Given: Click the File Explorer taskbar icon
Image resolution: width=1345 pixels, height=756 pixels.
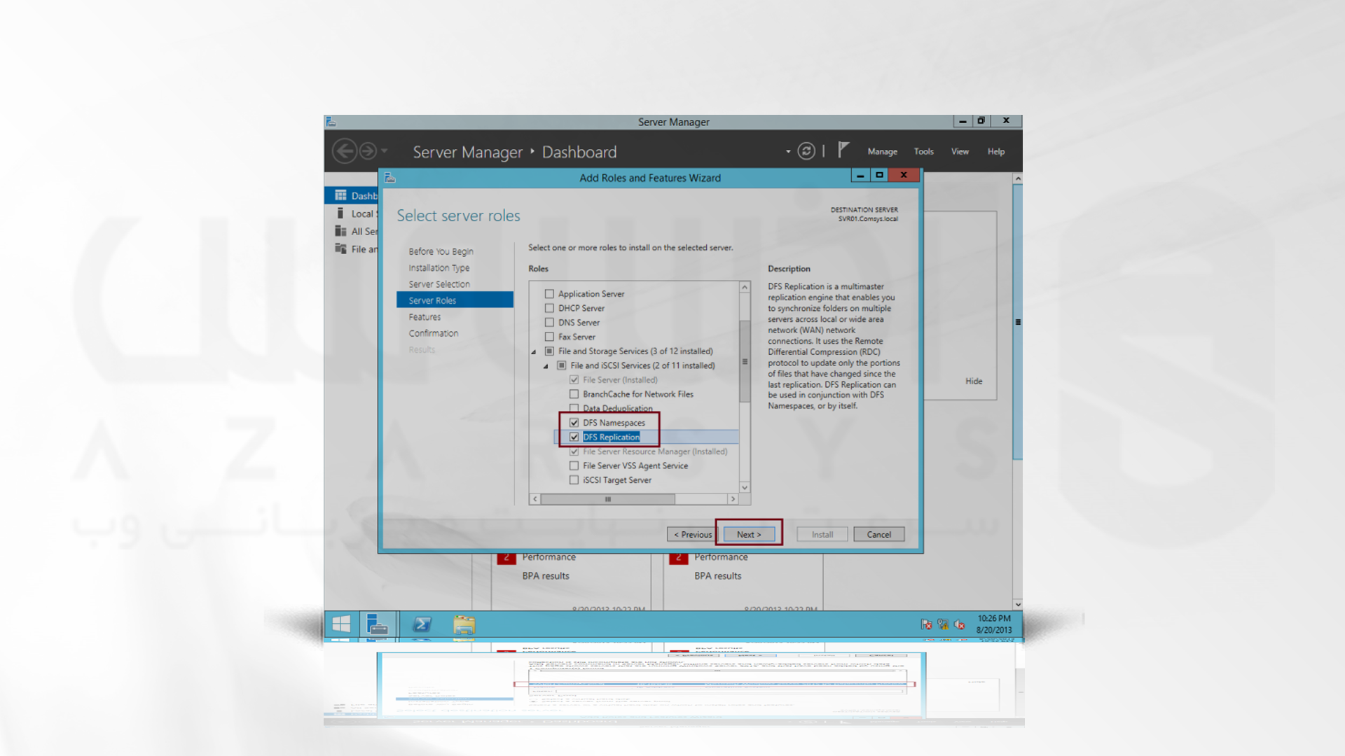Looking at the screenshot, I should tap(464, 625).
